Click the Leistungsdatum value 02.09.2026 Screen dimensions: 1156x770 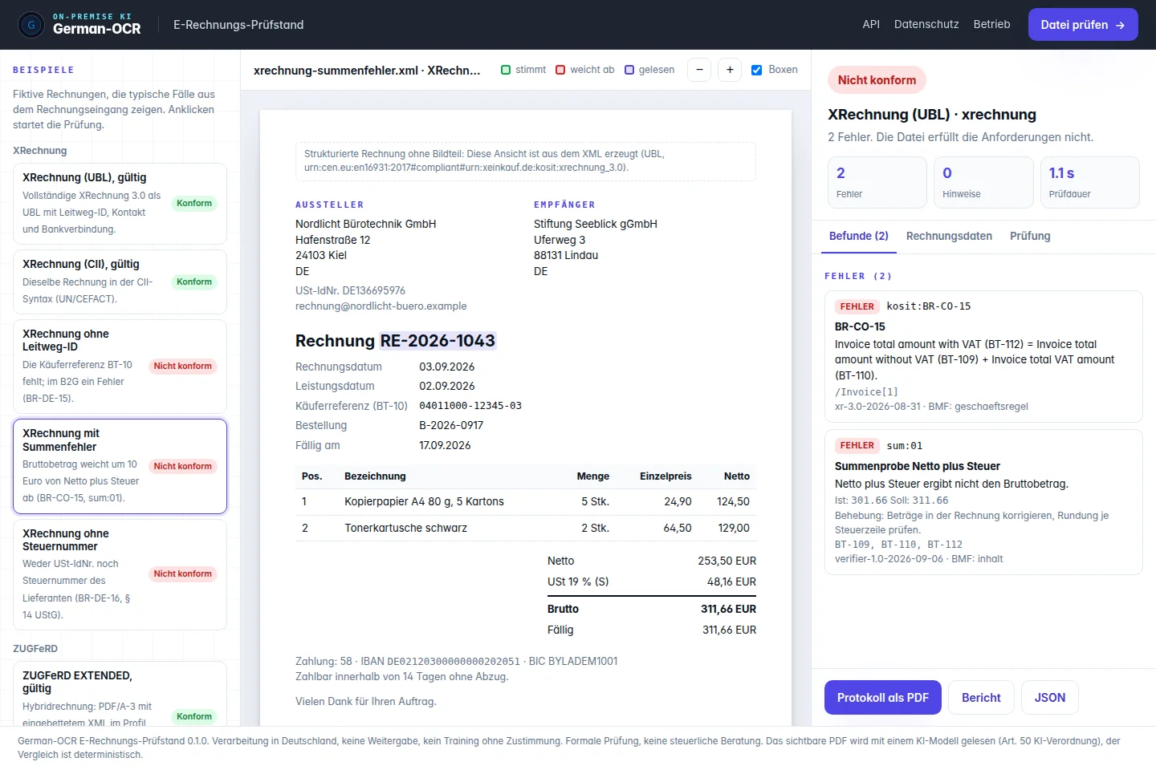coord(447,386)
